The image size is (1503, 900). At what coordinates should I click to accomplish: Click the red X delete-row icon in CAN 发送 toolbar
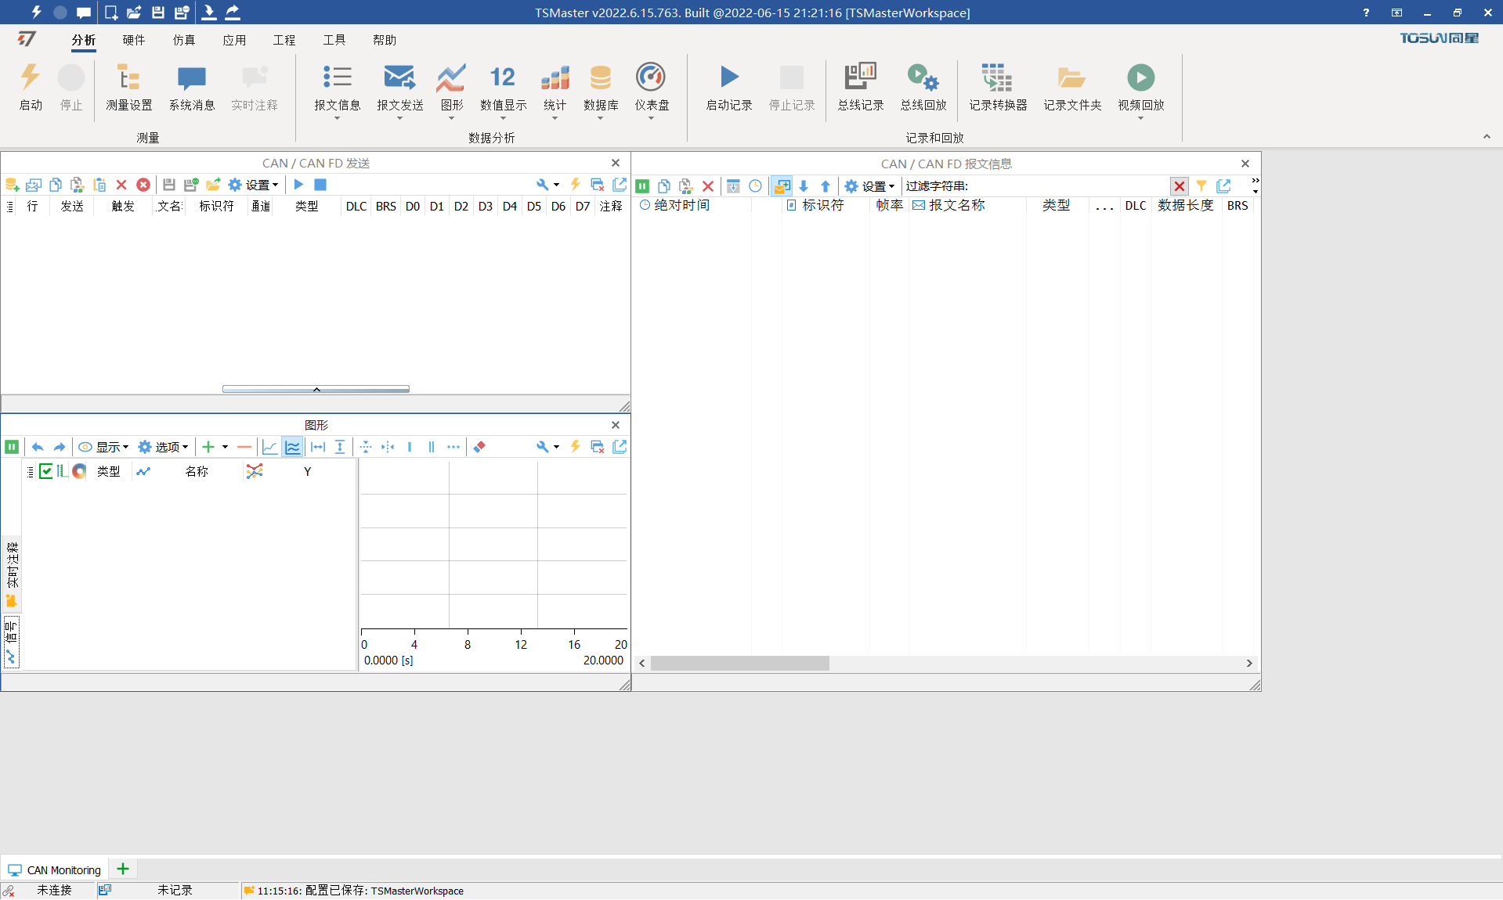pyautogui.click(x=121, y=185)
